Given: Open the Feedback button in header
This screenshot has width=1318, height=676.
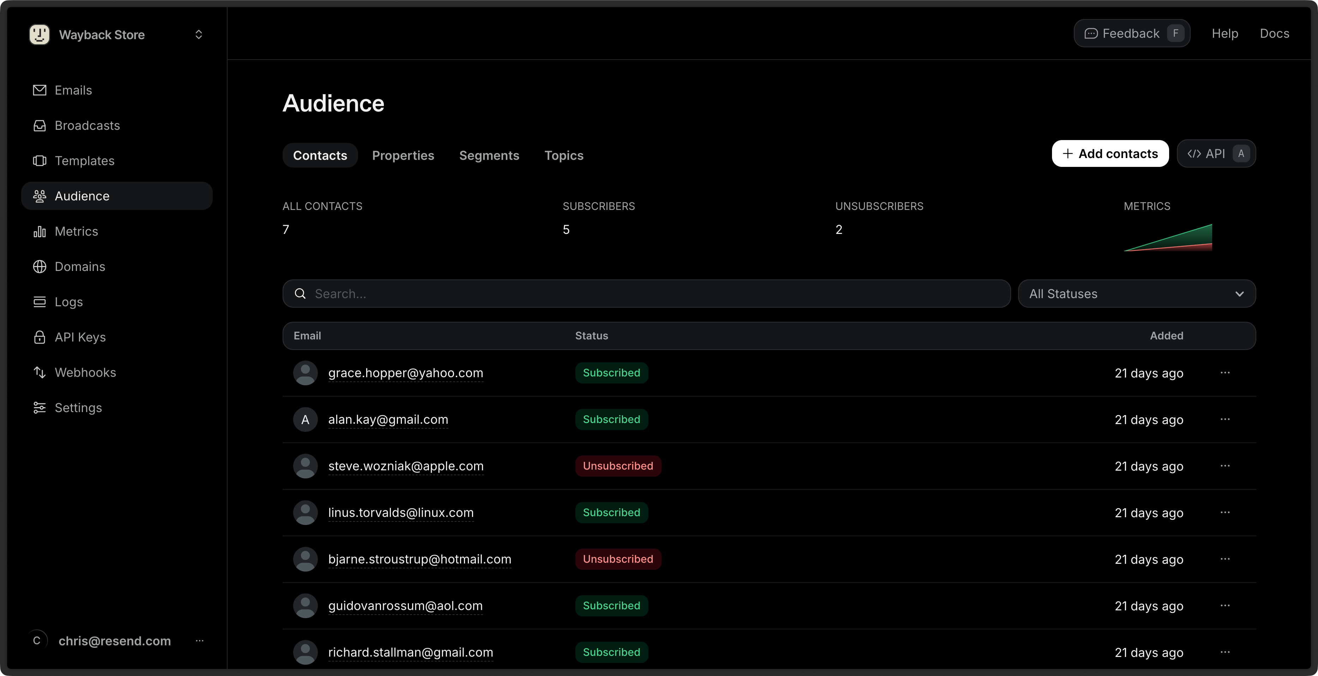Looking at the screenshot, I should point(1131,33).
